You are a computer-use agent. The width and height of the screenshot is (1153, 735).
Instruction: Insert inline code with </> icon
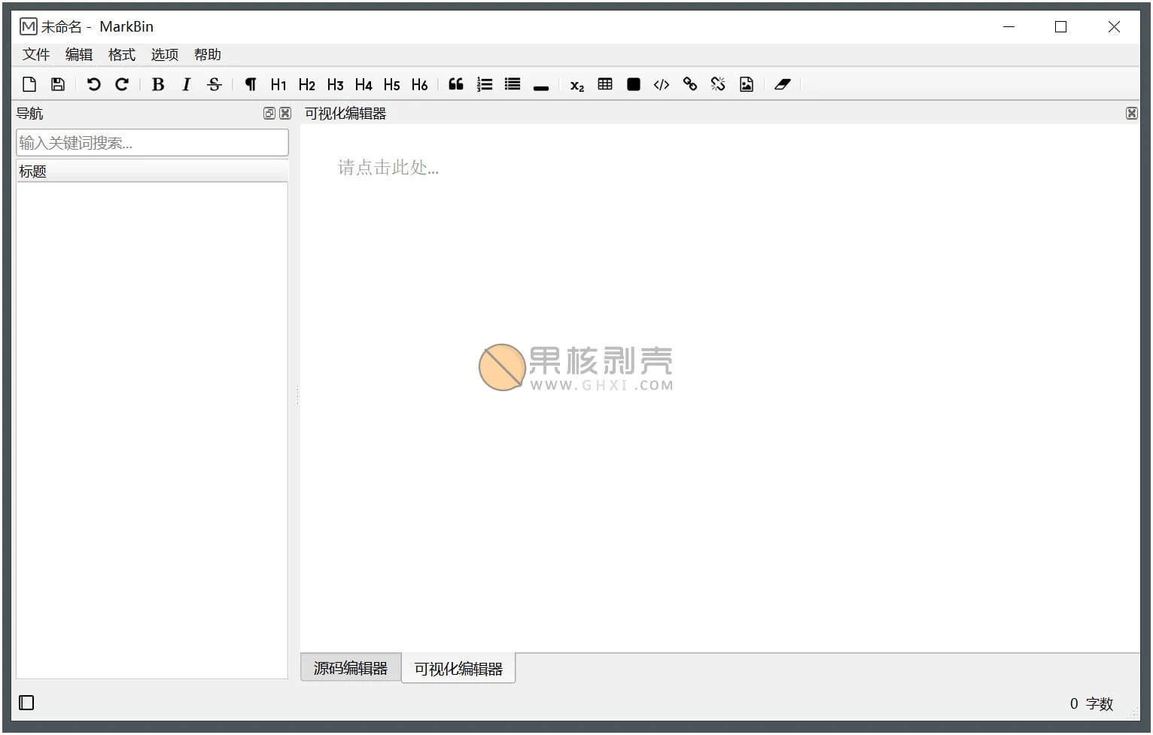662,84
